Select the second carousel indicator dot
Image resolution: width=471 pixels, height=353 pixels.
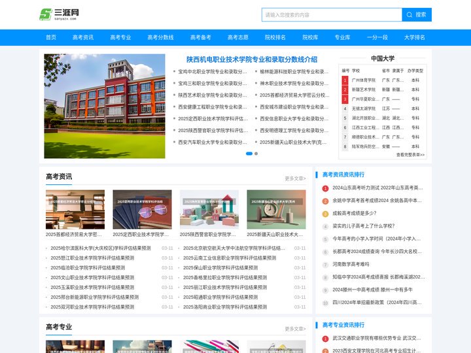[256, 154]
